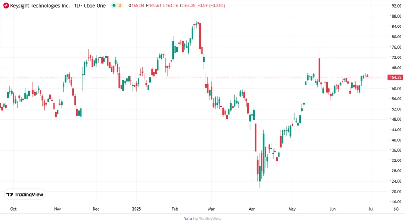
Task: Click the 156.00 price axis label
Action: click(x=396, y=99)
